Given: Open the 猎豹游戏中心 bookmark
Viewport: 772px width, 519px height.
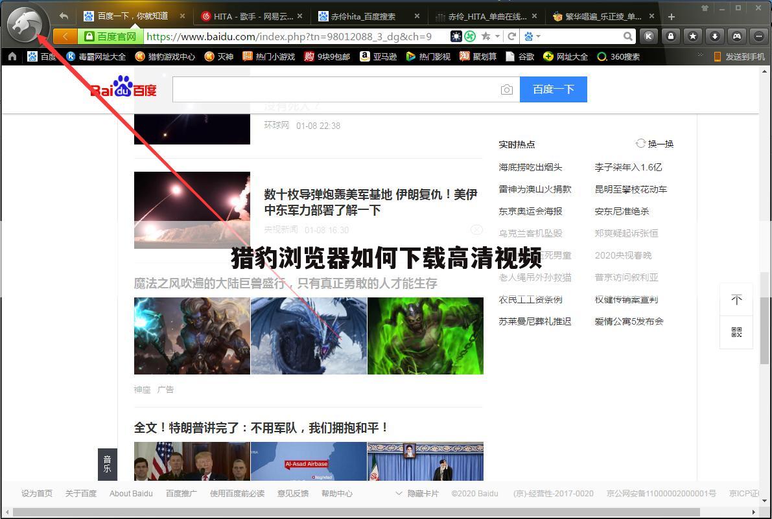Looking at the screenshot, I should tap(165, 56).
